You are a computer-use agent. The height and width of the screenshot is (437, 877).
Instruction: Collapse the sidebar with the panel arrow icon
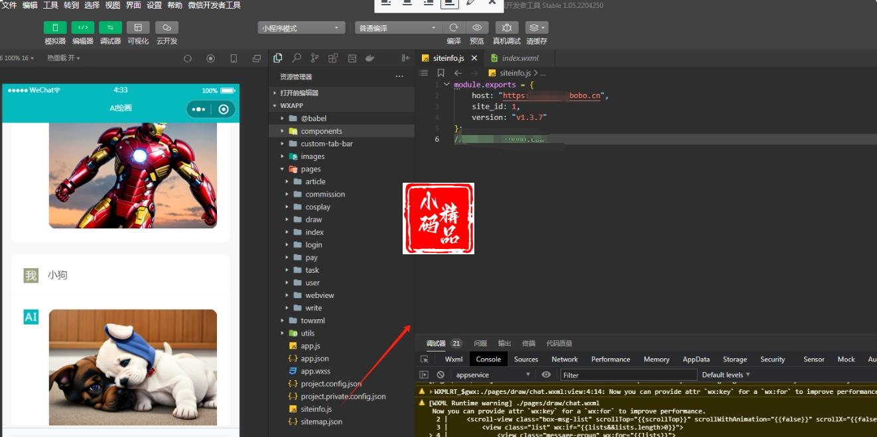[x=405, y=58]
